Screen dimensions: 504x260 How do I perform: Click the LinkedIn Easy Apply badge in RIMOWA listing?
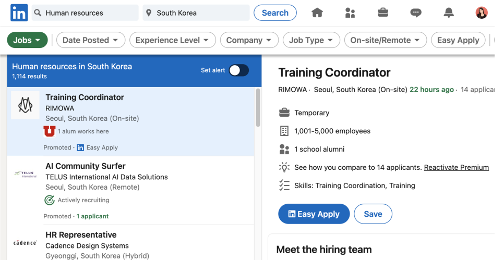(x=80, y=147)
